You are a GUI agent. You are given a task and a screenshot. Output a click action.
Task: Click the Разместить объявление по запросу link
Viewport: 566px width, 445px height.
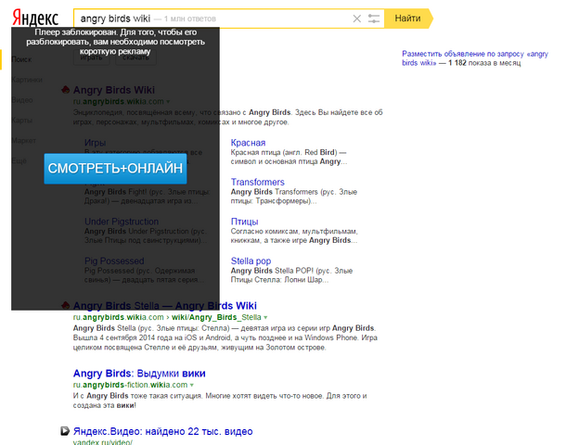475,58
